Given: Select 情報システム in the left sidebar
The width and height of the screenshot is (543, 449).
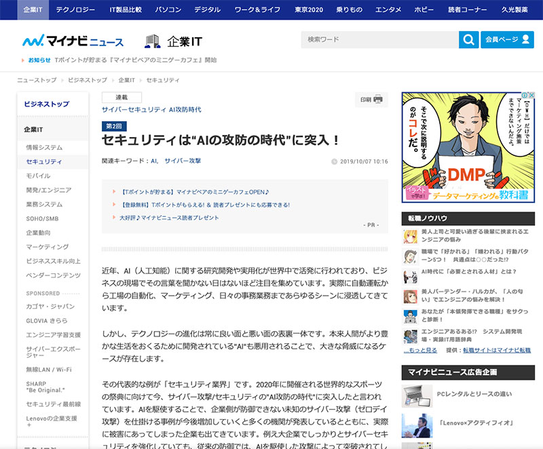Looking at the screenshot, I should [44, 147].
